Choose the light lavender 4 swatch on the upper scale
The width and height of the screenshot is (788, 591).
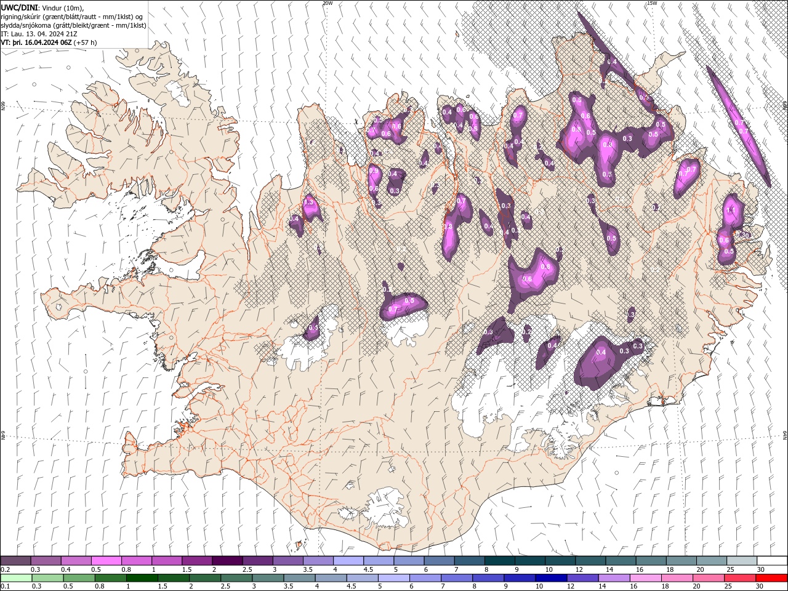coord(348,561)
